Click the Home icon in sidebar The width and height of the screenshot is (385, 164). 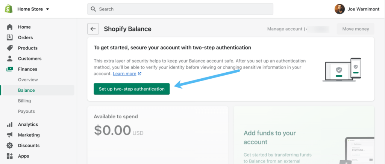pyautogui.click(x=10, y=27)
